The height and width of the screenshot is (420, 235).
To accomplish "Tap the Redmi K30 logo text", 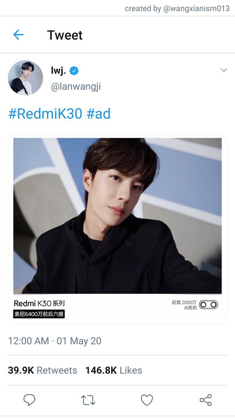I will [x=39, y=303].
